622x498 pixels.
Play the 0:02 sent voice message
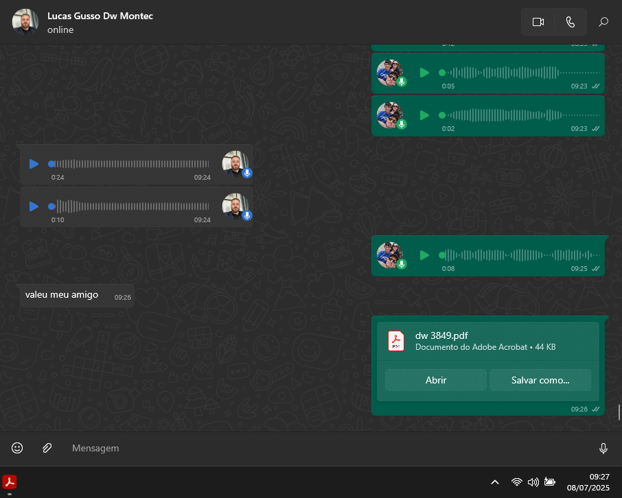click(424, 115)
